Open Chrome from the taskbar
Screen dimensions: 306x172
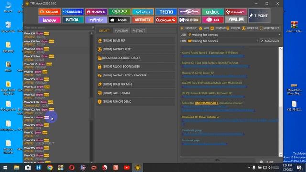tap(50, 168)
